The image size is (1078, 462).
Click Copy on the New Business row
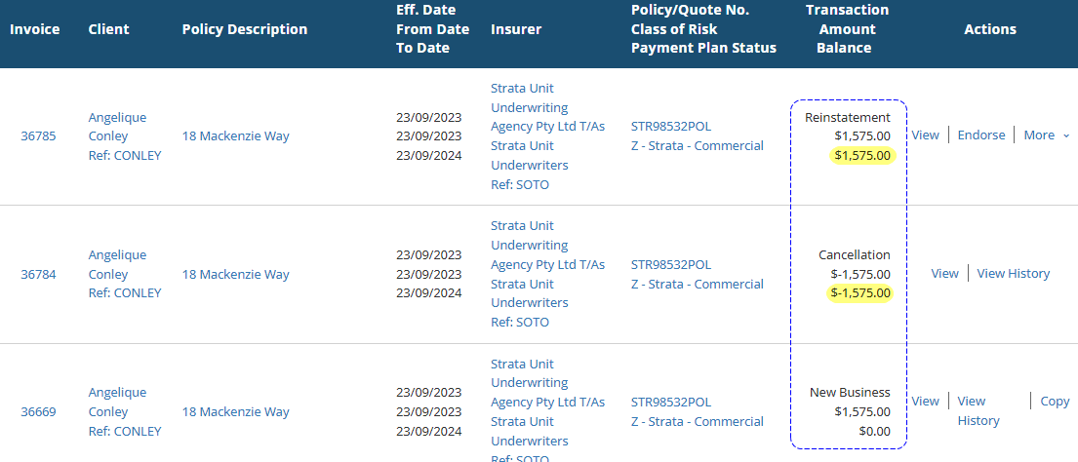tap(1055, 402)
